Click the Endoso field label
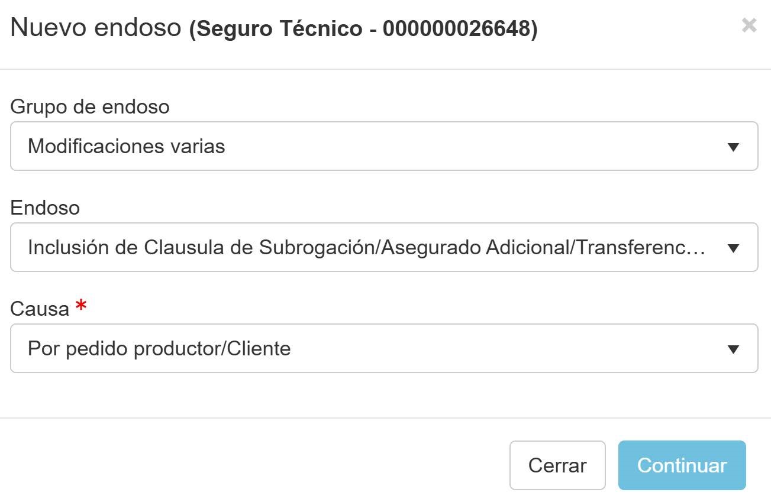The width and height of the screenshot is (771, 502). [45, 208]
